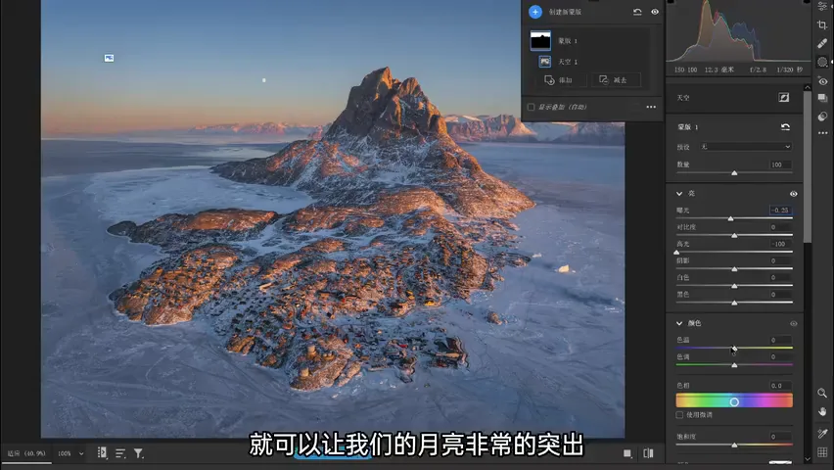This screenshot has width=834, height=470.
Task: Enable the 显示叠加 (自动) overlay checkbox
Action: click(531, 107)
